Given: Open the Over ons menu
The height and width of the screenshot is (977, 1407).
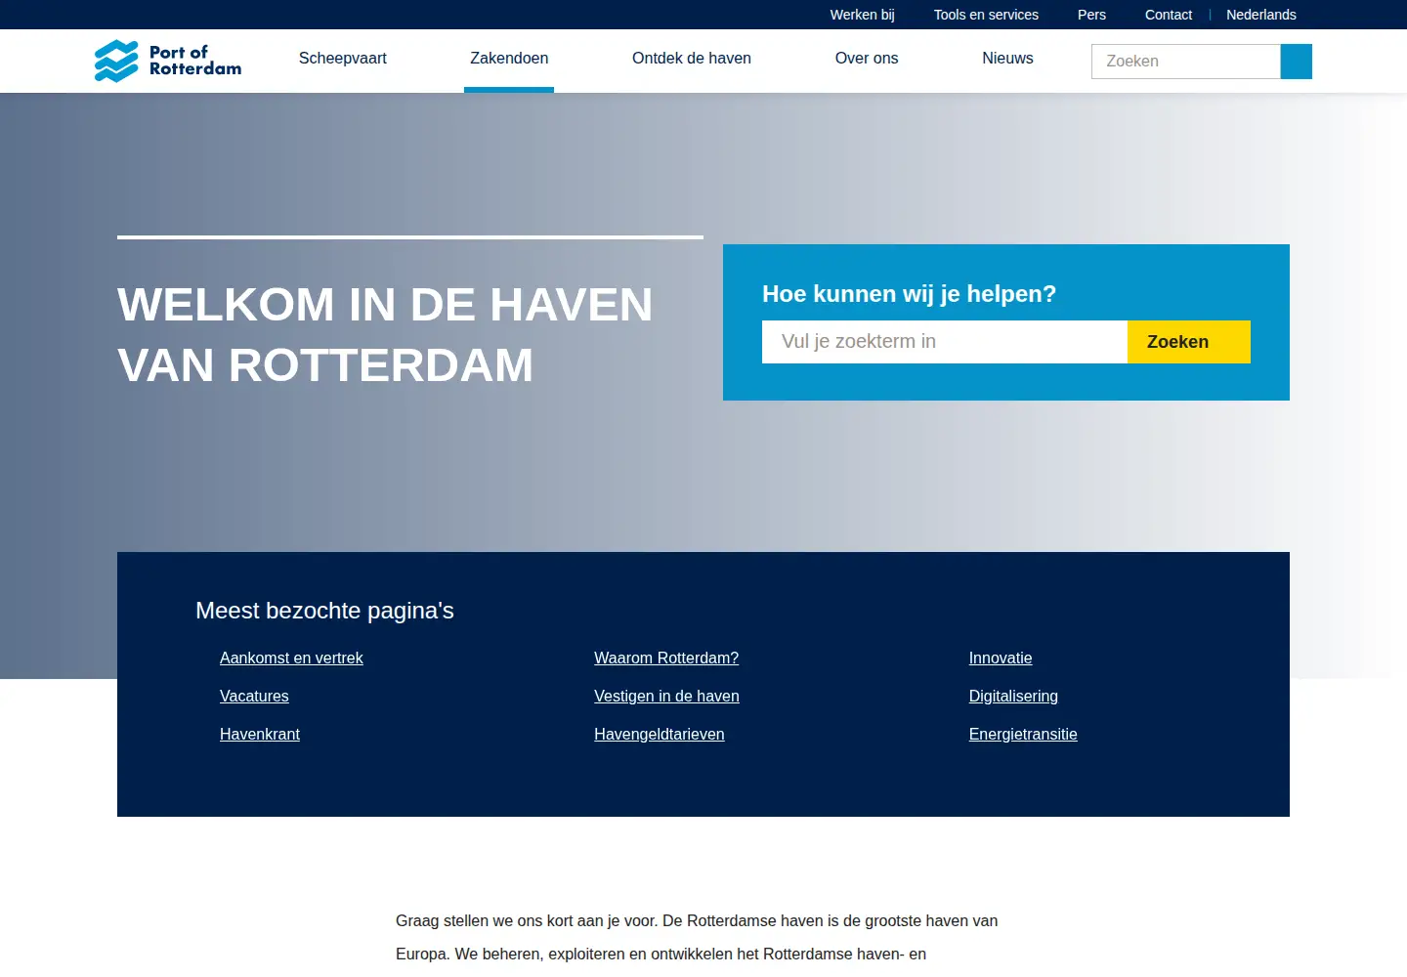Looking at the screenshot, I should (867, 59).
